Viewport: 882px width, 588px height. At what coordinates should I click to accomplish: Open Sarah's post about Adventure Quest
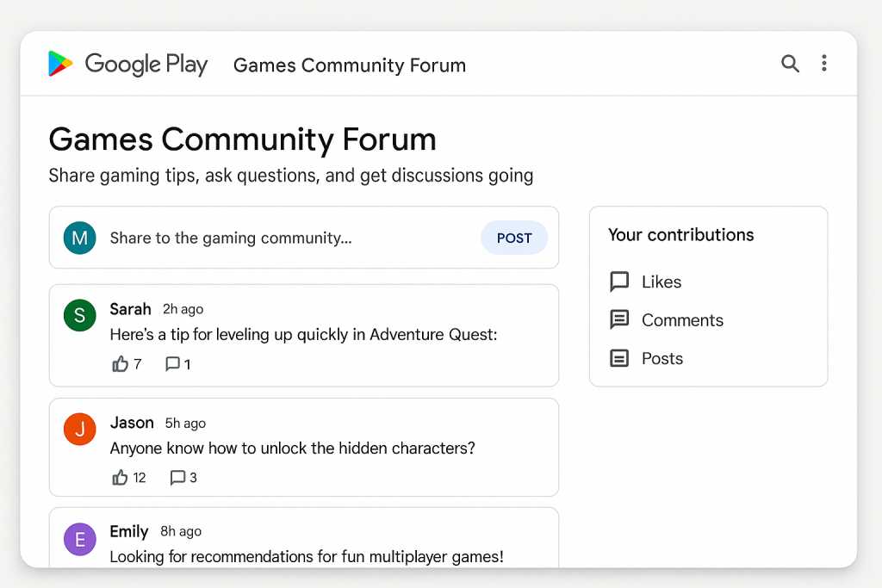(x=303, y=336)
